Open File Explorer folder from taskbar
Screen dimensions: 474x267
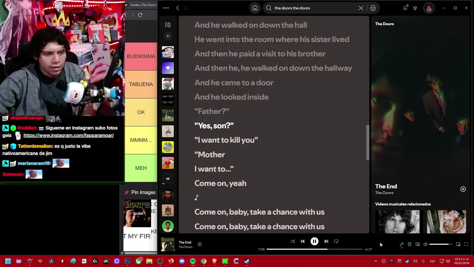pos(149,261)
